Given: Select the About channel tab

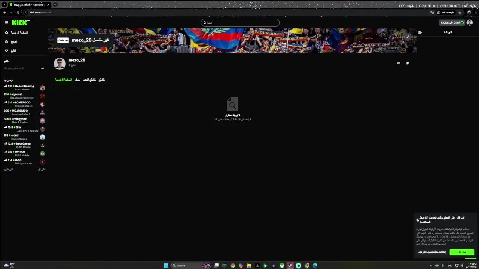Looking at the screenshot, I should tap(77, 80).
